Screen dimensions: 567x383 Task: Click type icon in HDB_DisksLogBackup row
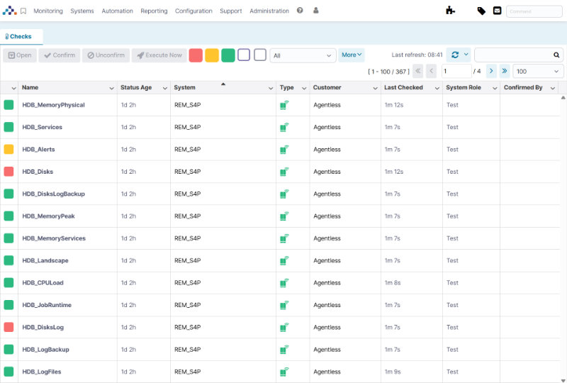[x=284, y=194]
